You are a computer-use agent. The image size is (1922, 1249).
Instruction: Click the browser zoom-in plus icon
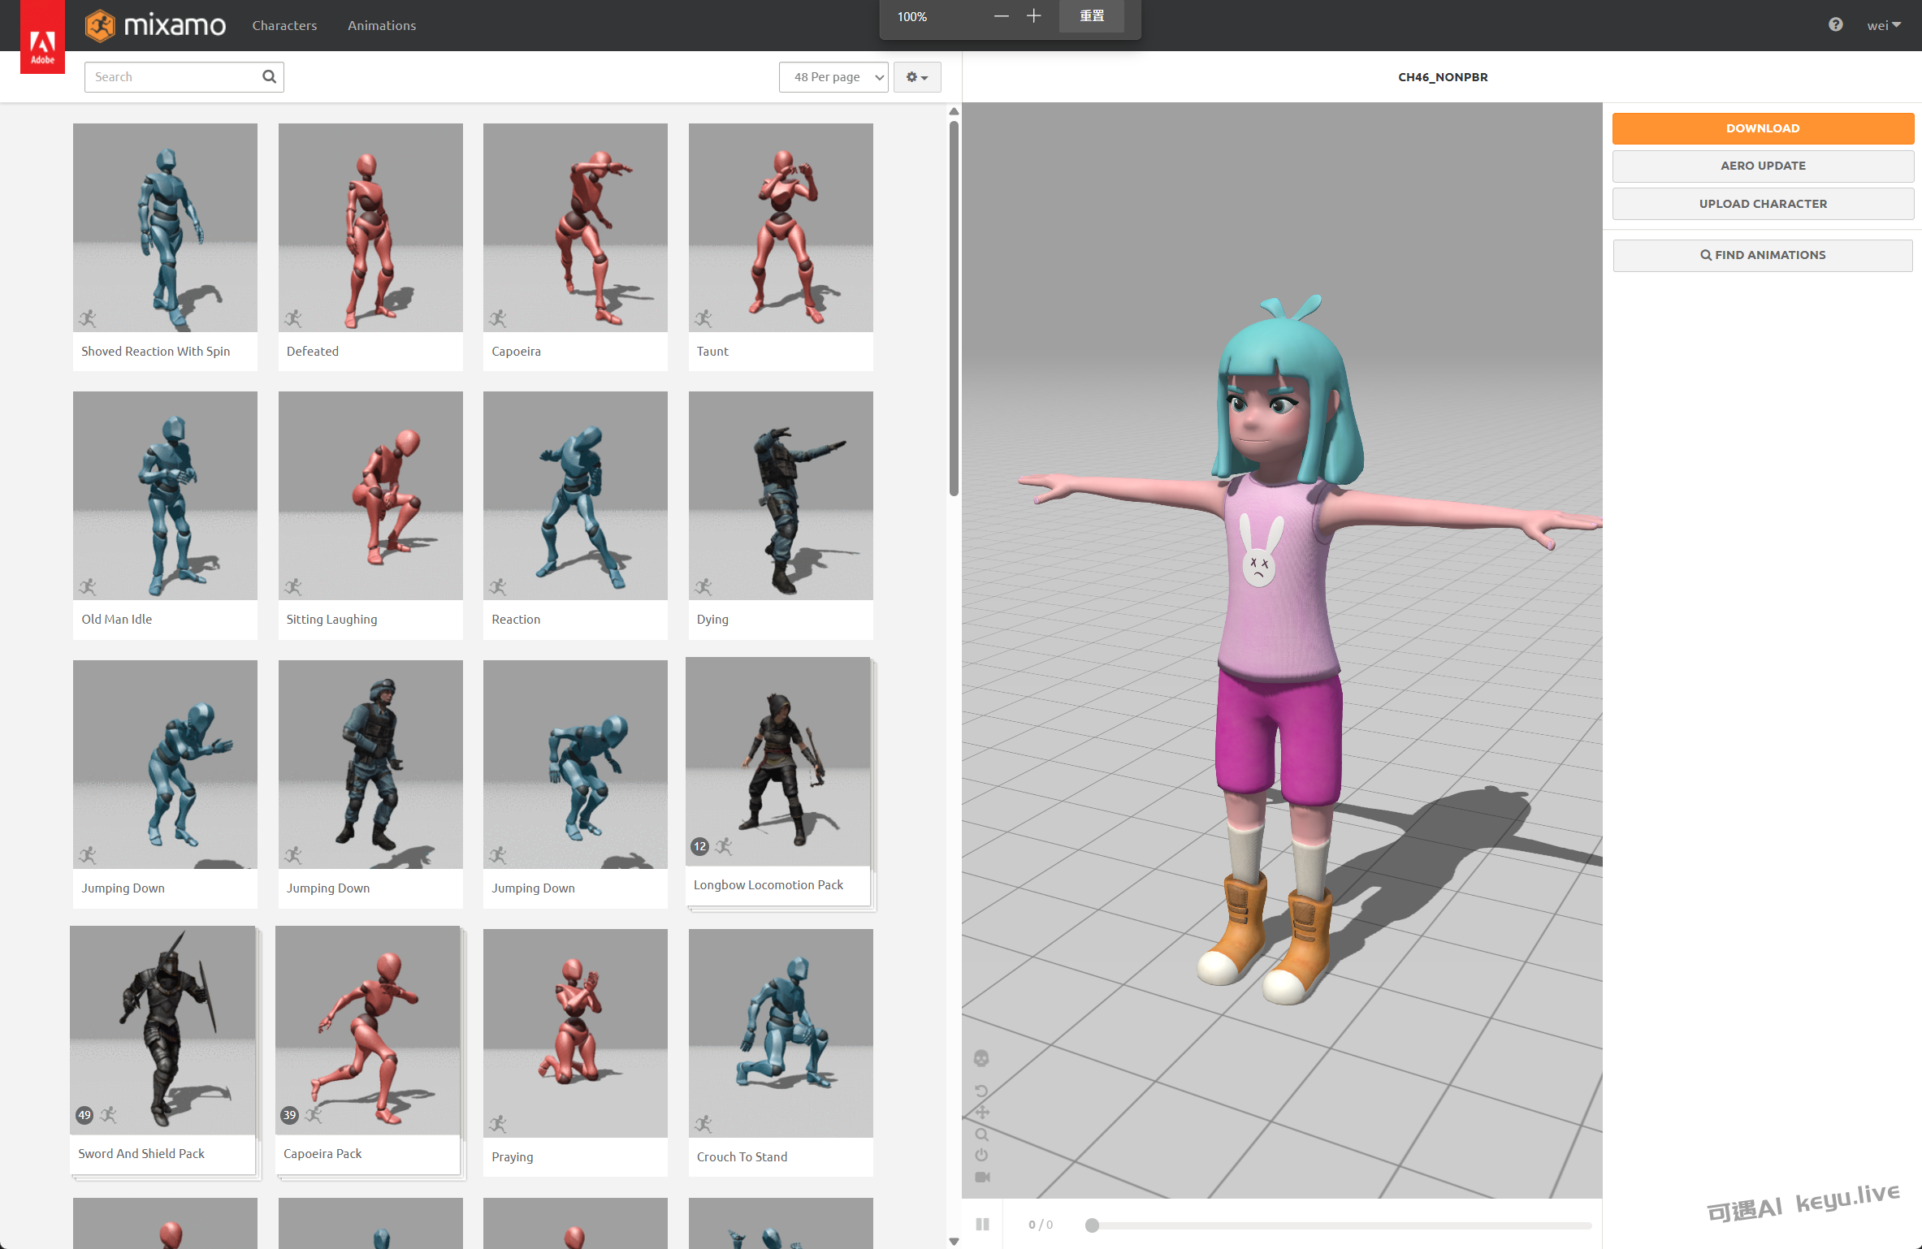point(1033,16)
